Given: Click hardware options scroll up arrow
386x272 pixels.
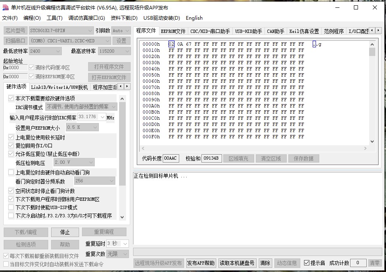Looking at the screenshot, I should [122, 99].
